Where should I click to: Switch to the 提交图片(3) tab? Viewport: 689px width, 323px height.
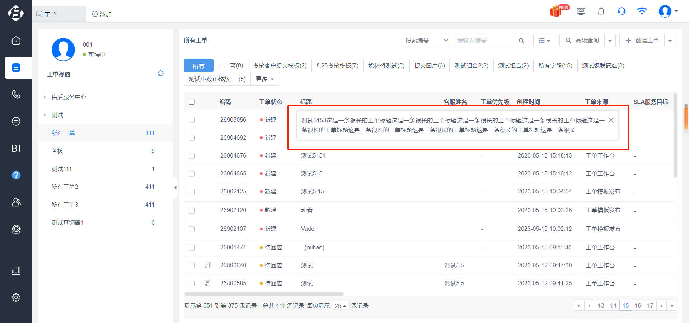(430, 66)
